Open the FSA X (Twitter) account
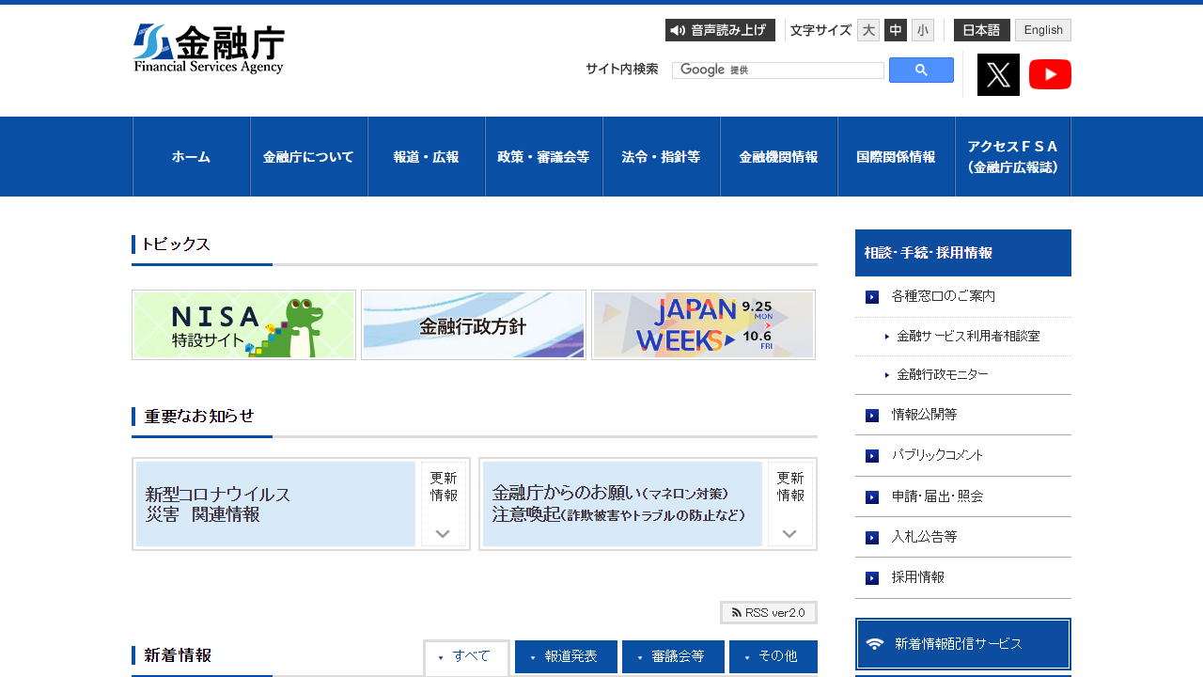The image size is (1203, 677). tap(998, 74)
